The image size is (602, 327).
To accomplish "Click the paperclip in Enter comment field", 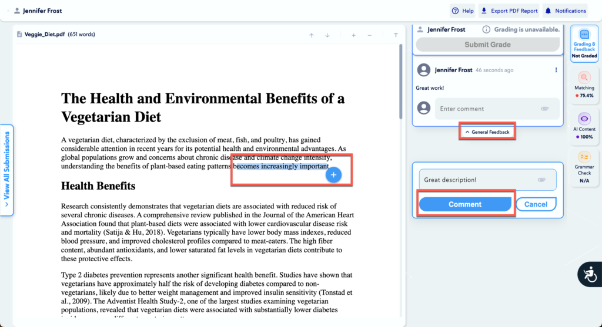I will pyautogui.click(x=545, y=109).
